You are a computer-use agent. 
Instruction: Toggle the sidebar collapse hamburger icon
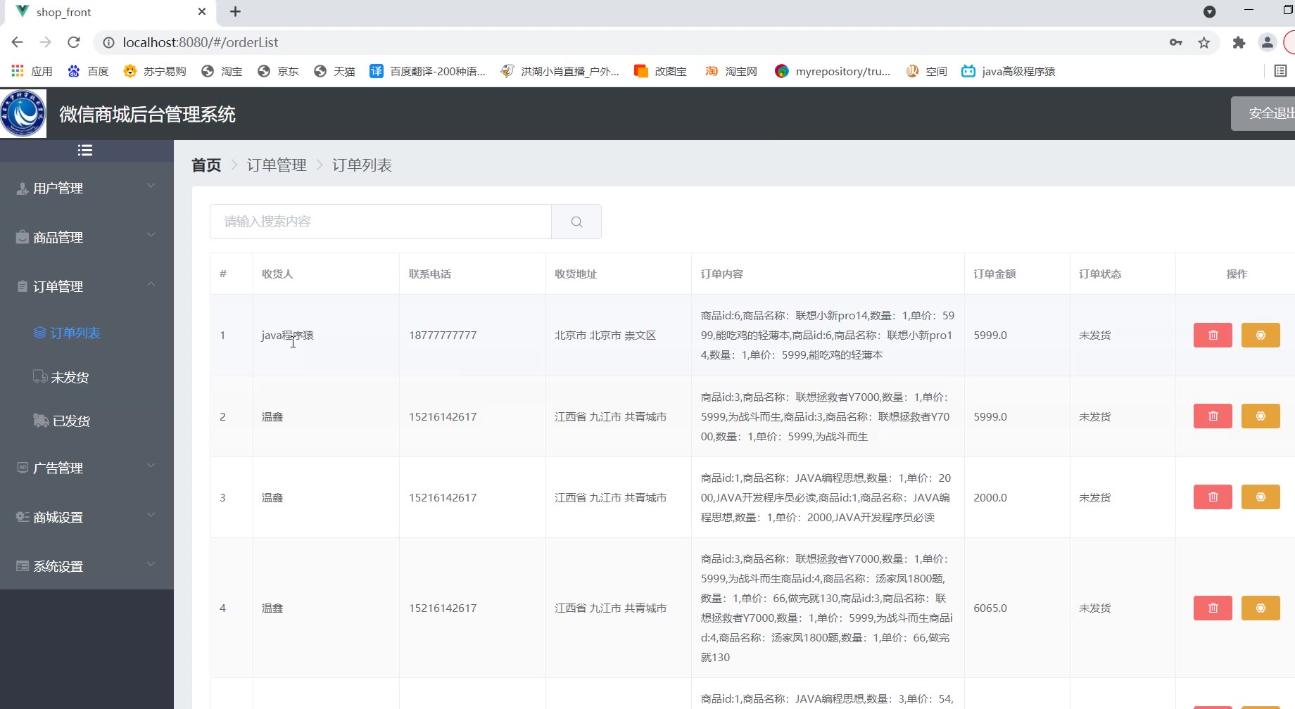point(85,151)
